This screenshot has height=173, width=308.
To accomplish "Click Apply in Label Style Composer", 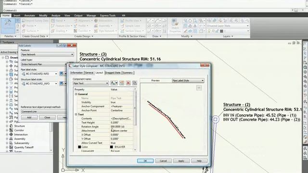I will pyautogui.click(x=181, y=161).
